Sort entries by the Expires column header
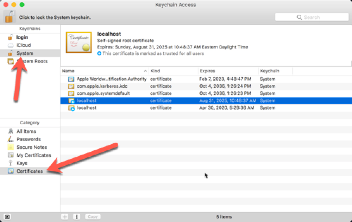 point(207,71)
